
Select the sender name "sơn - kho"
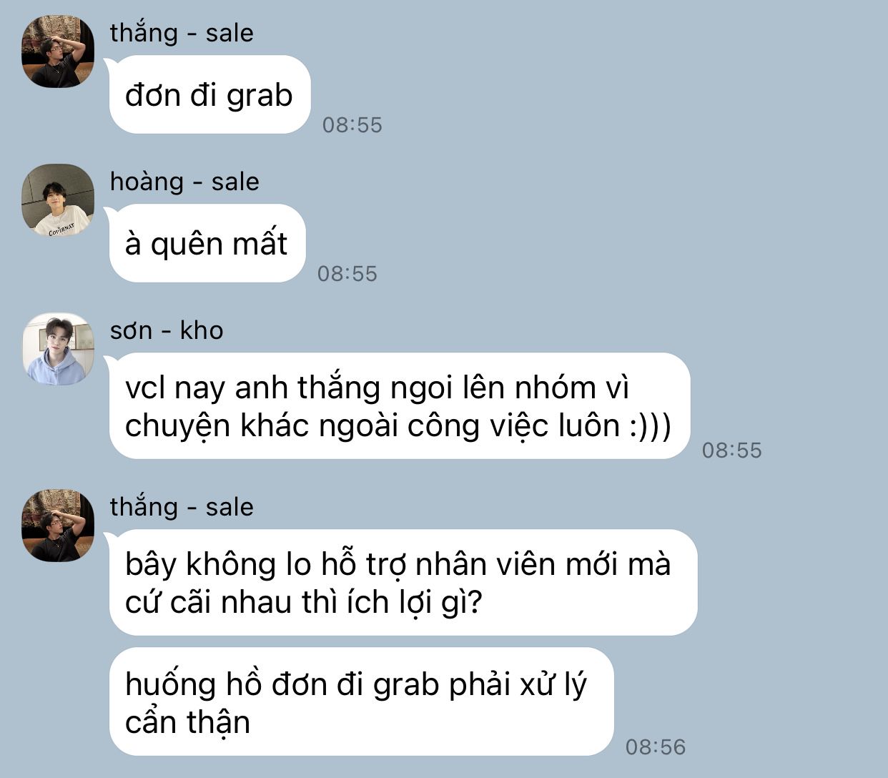[x=167, y=330]
